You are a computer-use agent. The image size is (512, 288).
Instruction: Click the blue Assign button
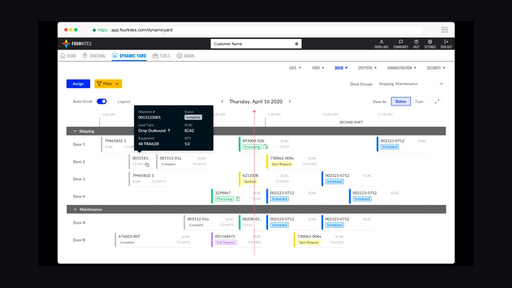click(78, 84)
